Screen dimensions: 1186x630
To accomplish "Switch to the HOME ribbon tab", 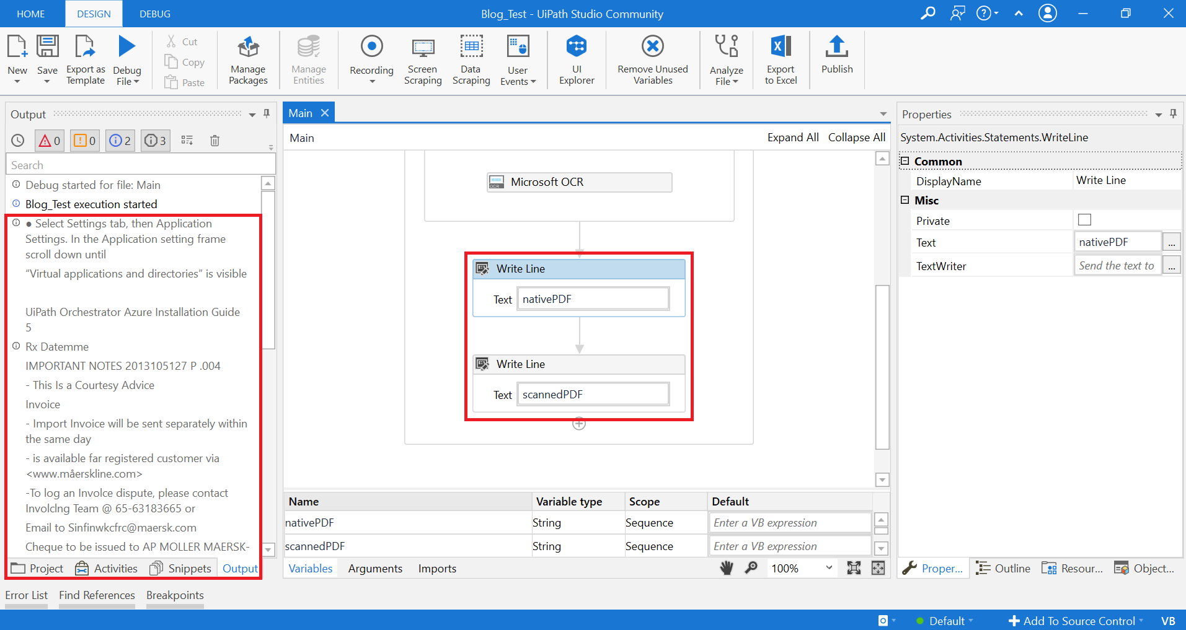I will click(31, 14).
